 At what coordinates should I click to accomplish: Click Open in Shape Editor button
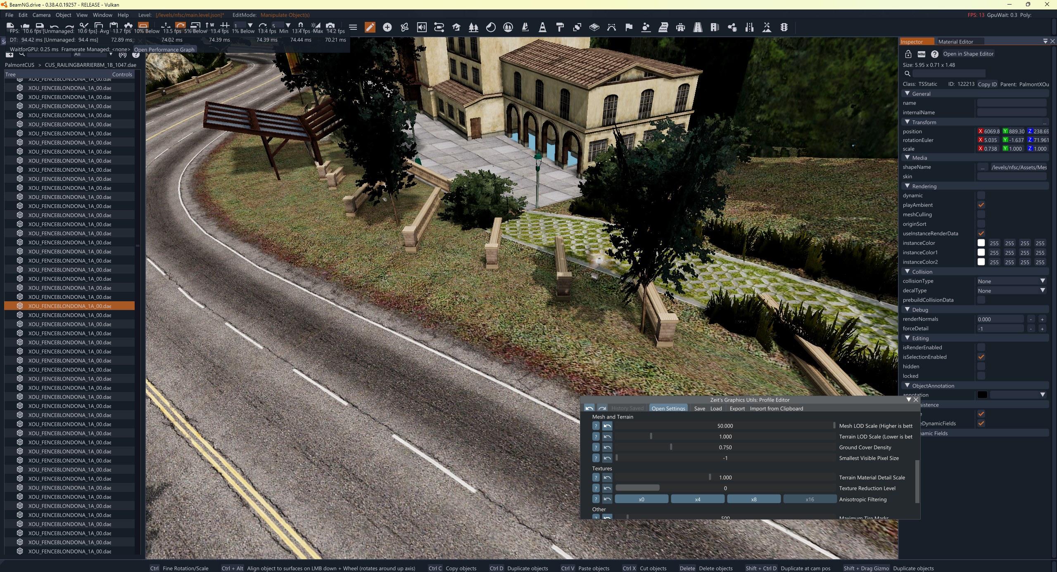pyautogui.click(x=968, y=54)
